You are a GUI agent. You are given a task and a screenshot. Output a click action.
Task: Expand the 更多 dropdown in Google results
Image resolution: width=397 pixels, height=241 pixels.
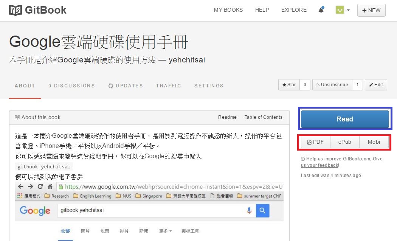tap(164, 230)
